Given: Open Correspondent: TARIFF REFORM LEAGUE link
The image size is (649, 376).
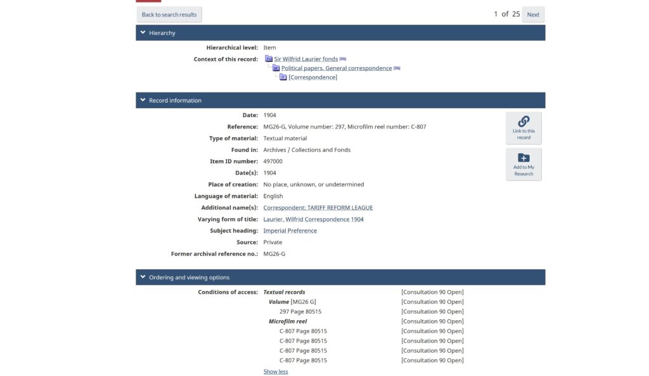Looking at the screenshot, I should [x=318, y=208].
